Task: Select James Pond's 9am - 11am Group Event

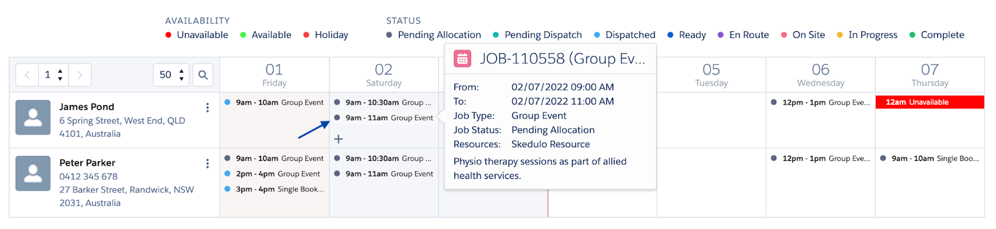Action: click(384, 118)
